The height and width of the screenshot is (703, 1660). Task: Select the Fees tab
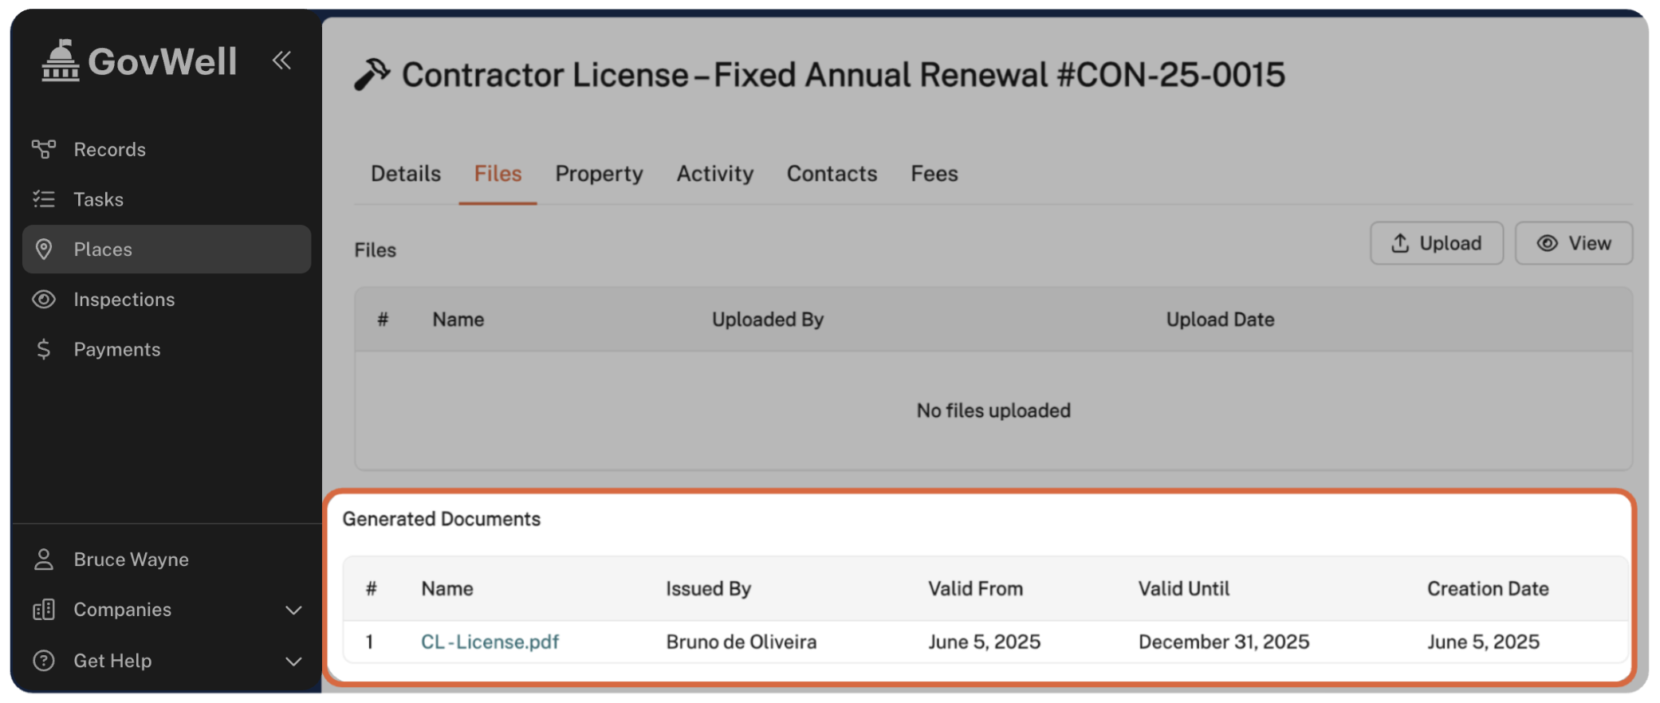point(934,174)
